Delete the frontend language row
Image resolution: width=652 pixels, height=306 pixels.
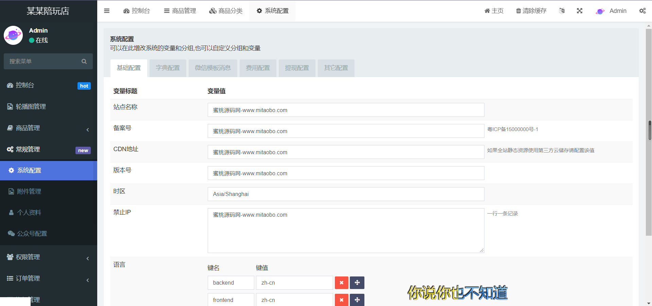342,300
